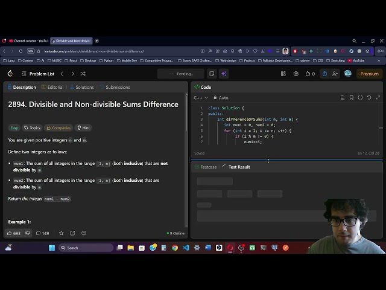Expand the editor to fullscreen
Screen dimensions: 386x290
click(378, 98)
